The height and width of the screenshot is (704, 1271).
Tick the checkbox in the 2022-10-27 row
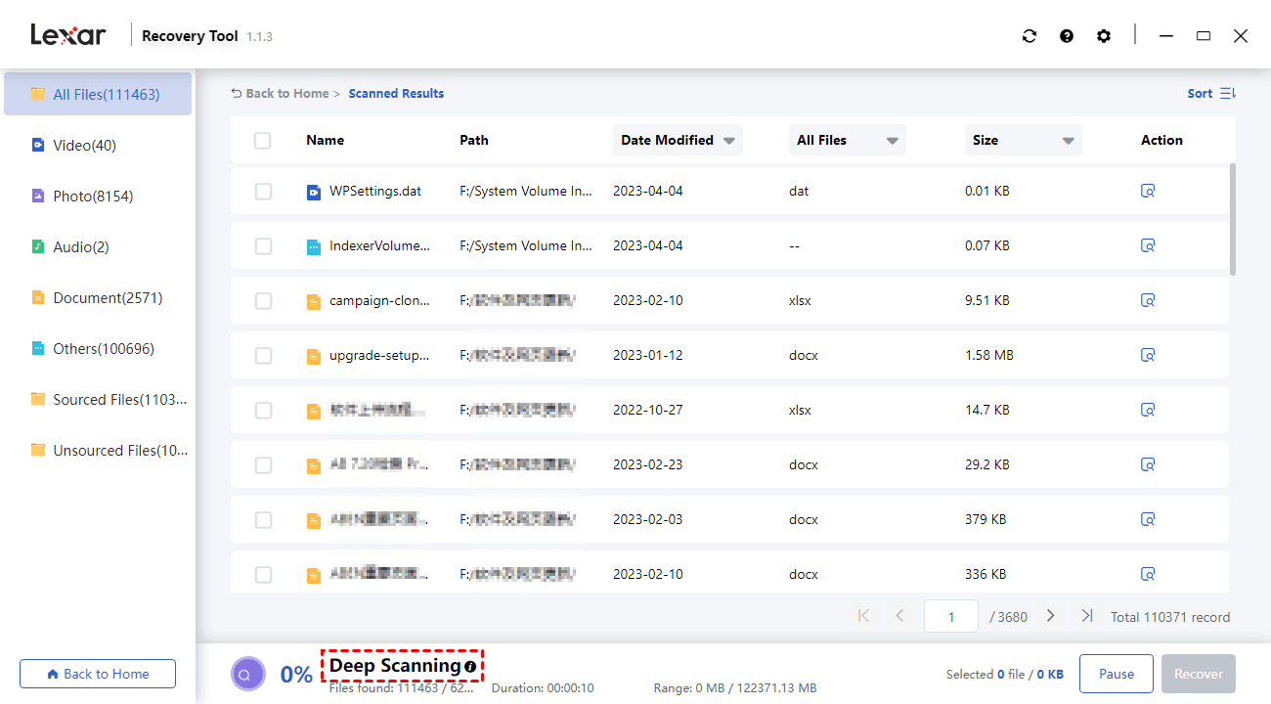263,411
